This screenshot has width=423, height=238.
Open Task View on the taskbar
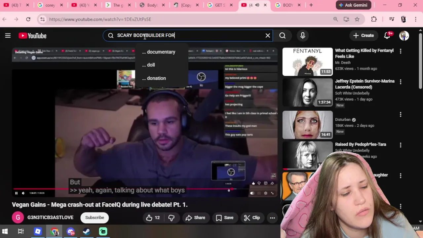click(x=21, y=231)
